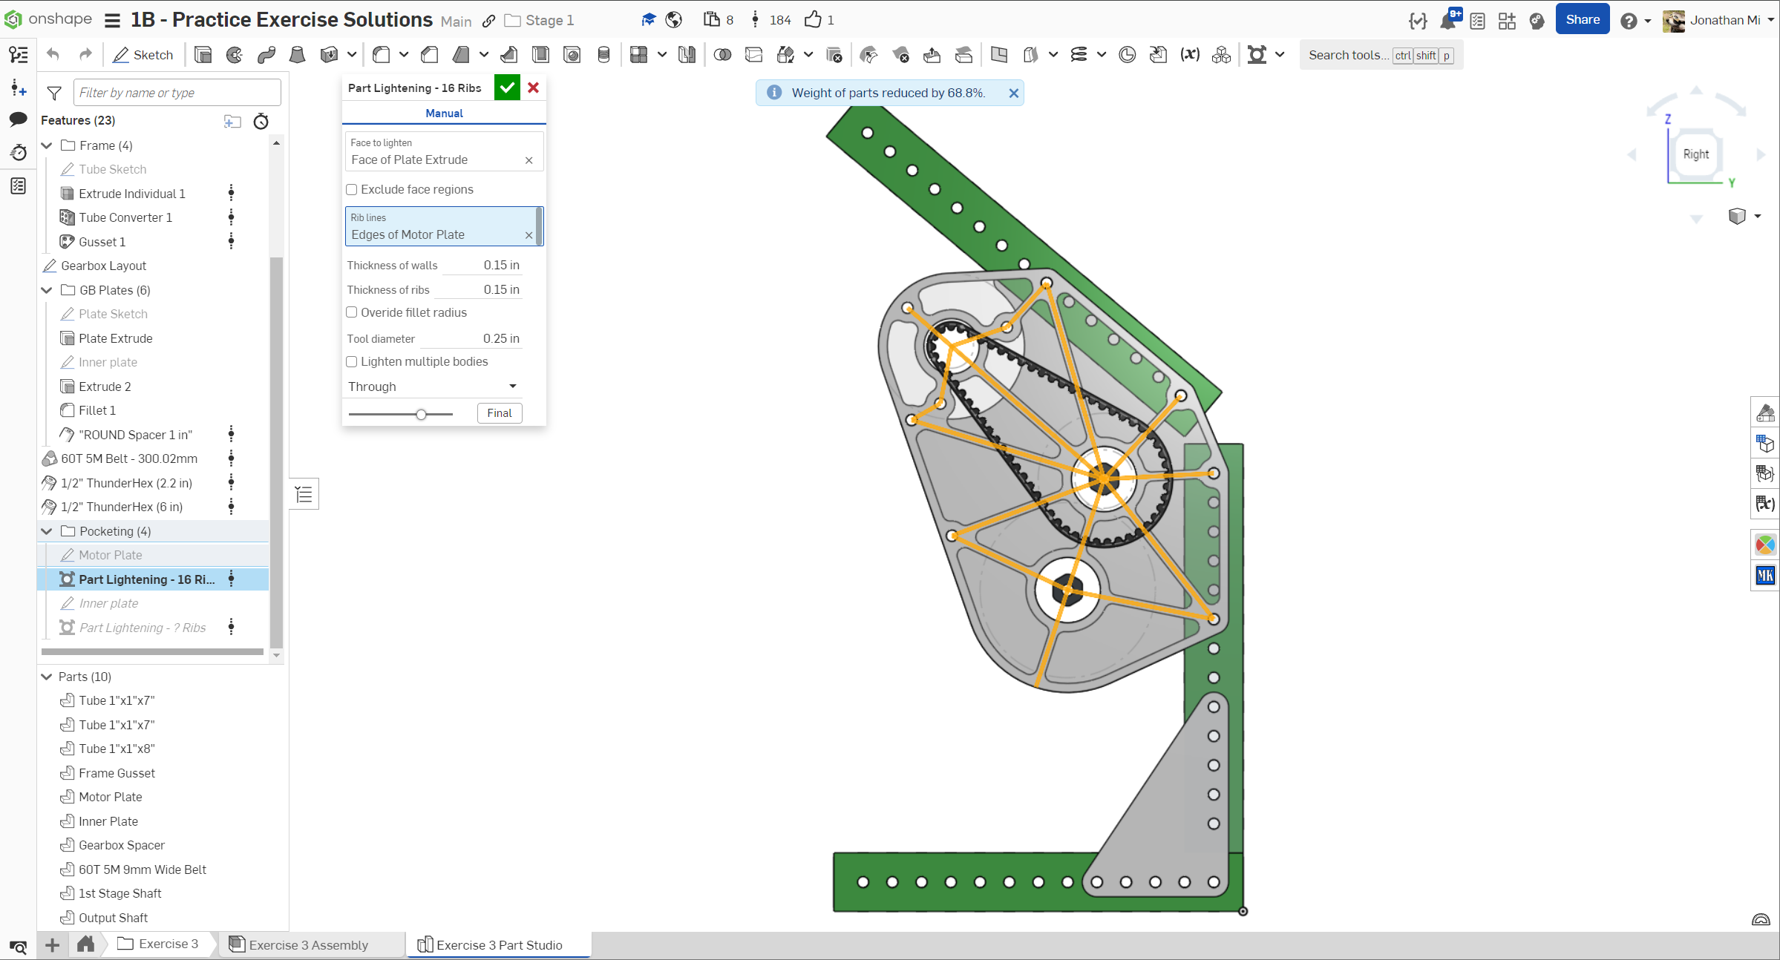1780x960 pixels.
Task: Select the Manual tab in dialog
Action: pos(444,114)
